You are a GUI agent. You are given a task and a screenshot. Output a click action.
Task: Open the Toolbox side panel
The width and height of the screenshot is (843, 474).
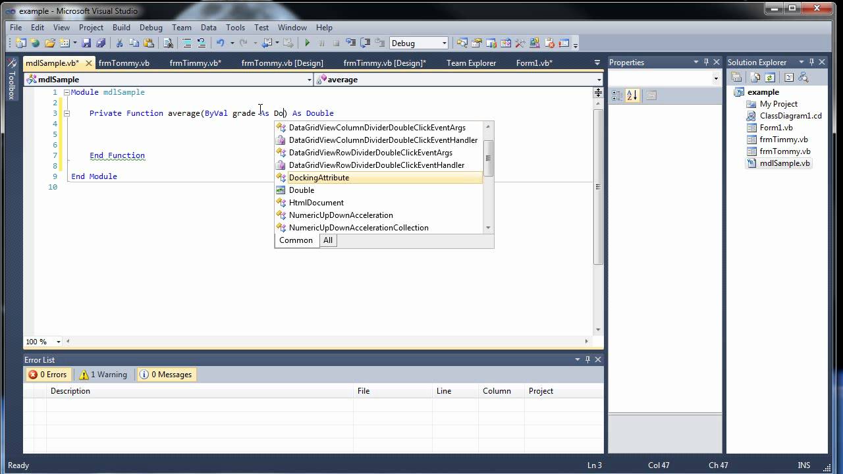(11, 79)
